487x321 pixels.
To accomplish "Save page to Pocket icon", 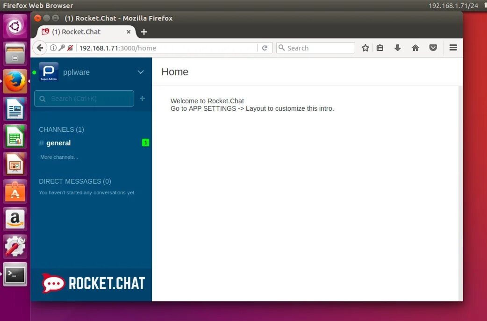I will [x=433, y=48].
